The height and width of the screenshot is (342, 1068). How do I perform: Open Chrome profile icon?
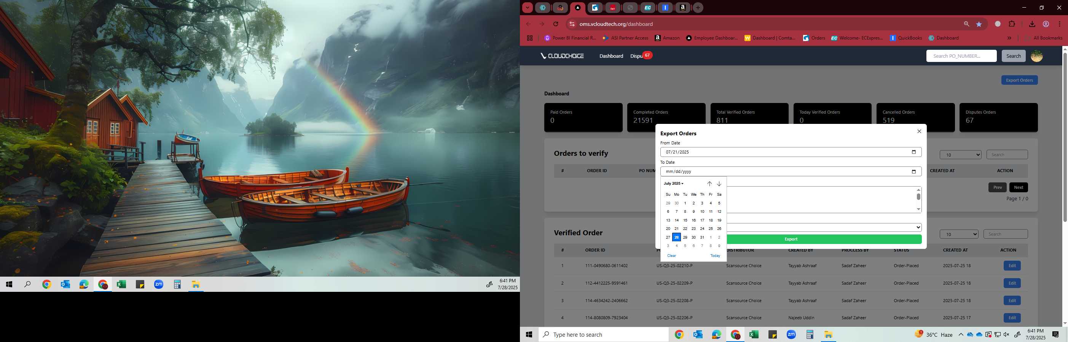1046,24
